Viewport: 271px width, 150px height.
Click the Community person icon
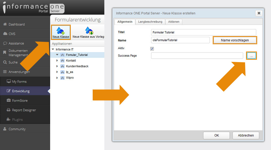[x=5, y=129]
